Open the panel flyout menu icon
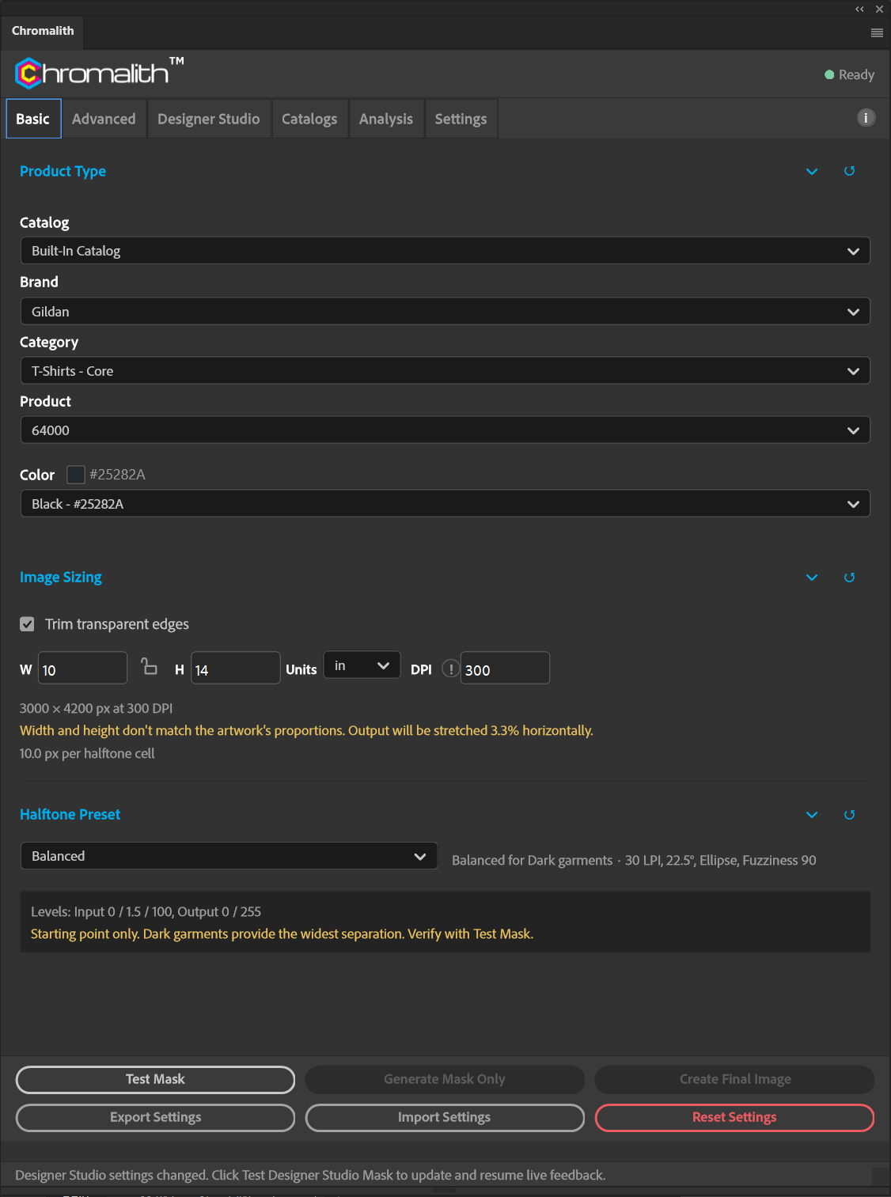This screenshot has width=891, height=1197. 877,32
